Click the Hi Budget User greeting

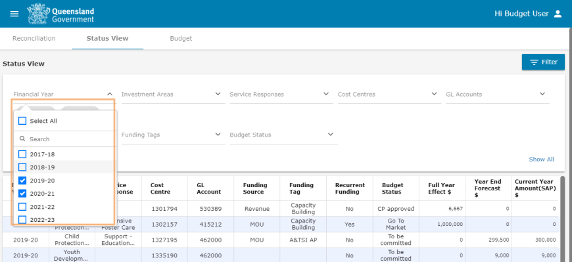coord(521,14)
